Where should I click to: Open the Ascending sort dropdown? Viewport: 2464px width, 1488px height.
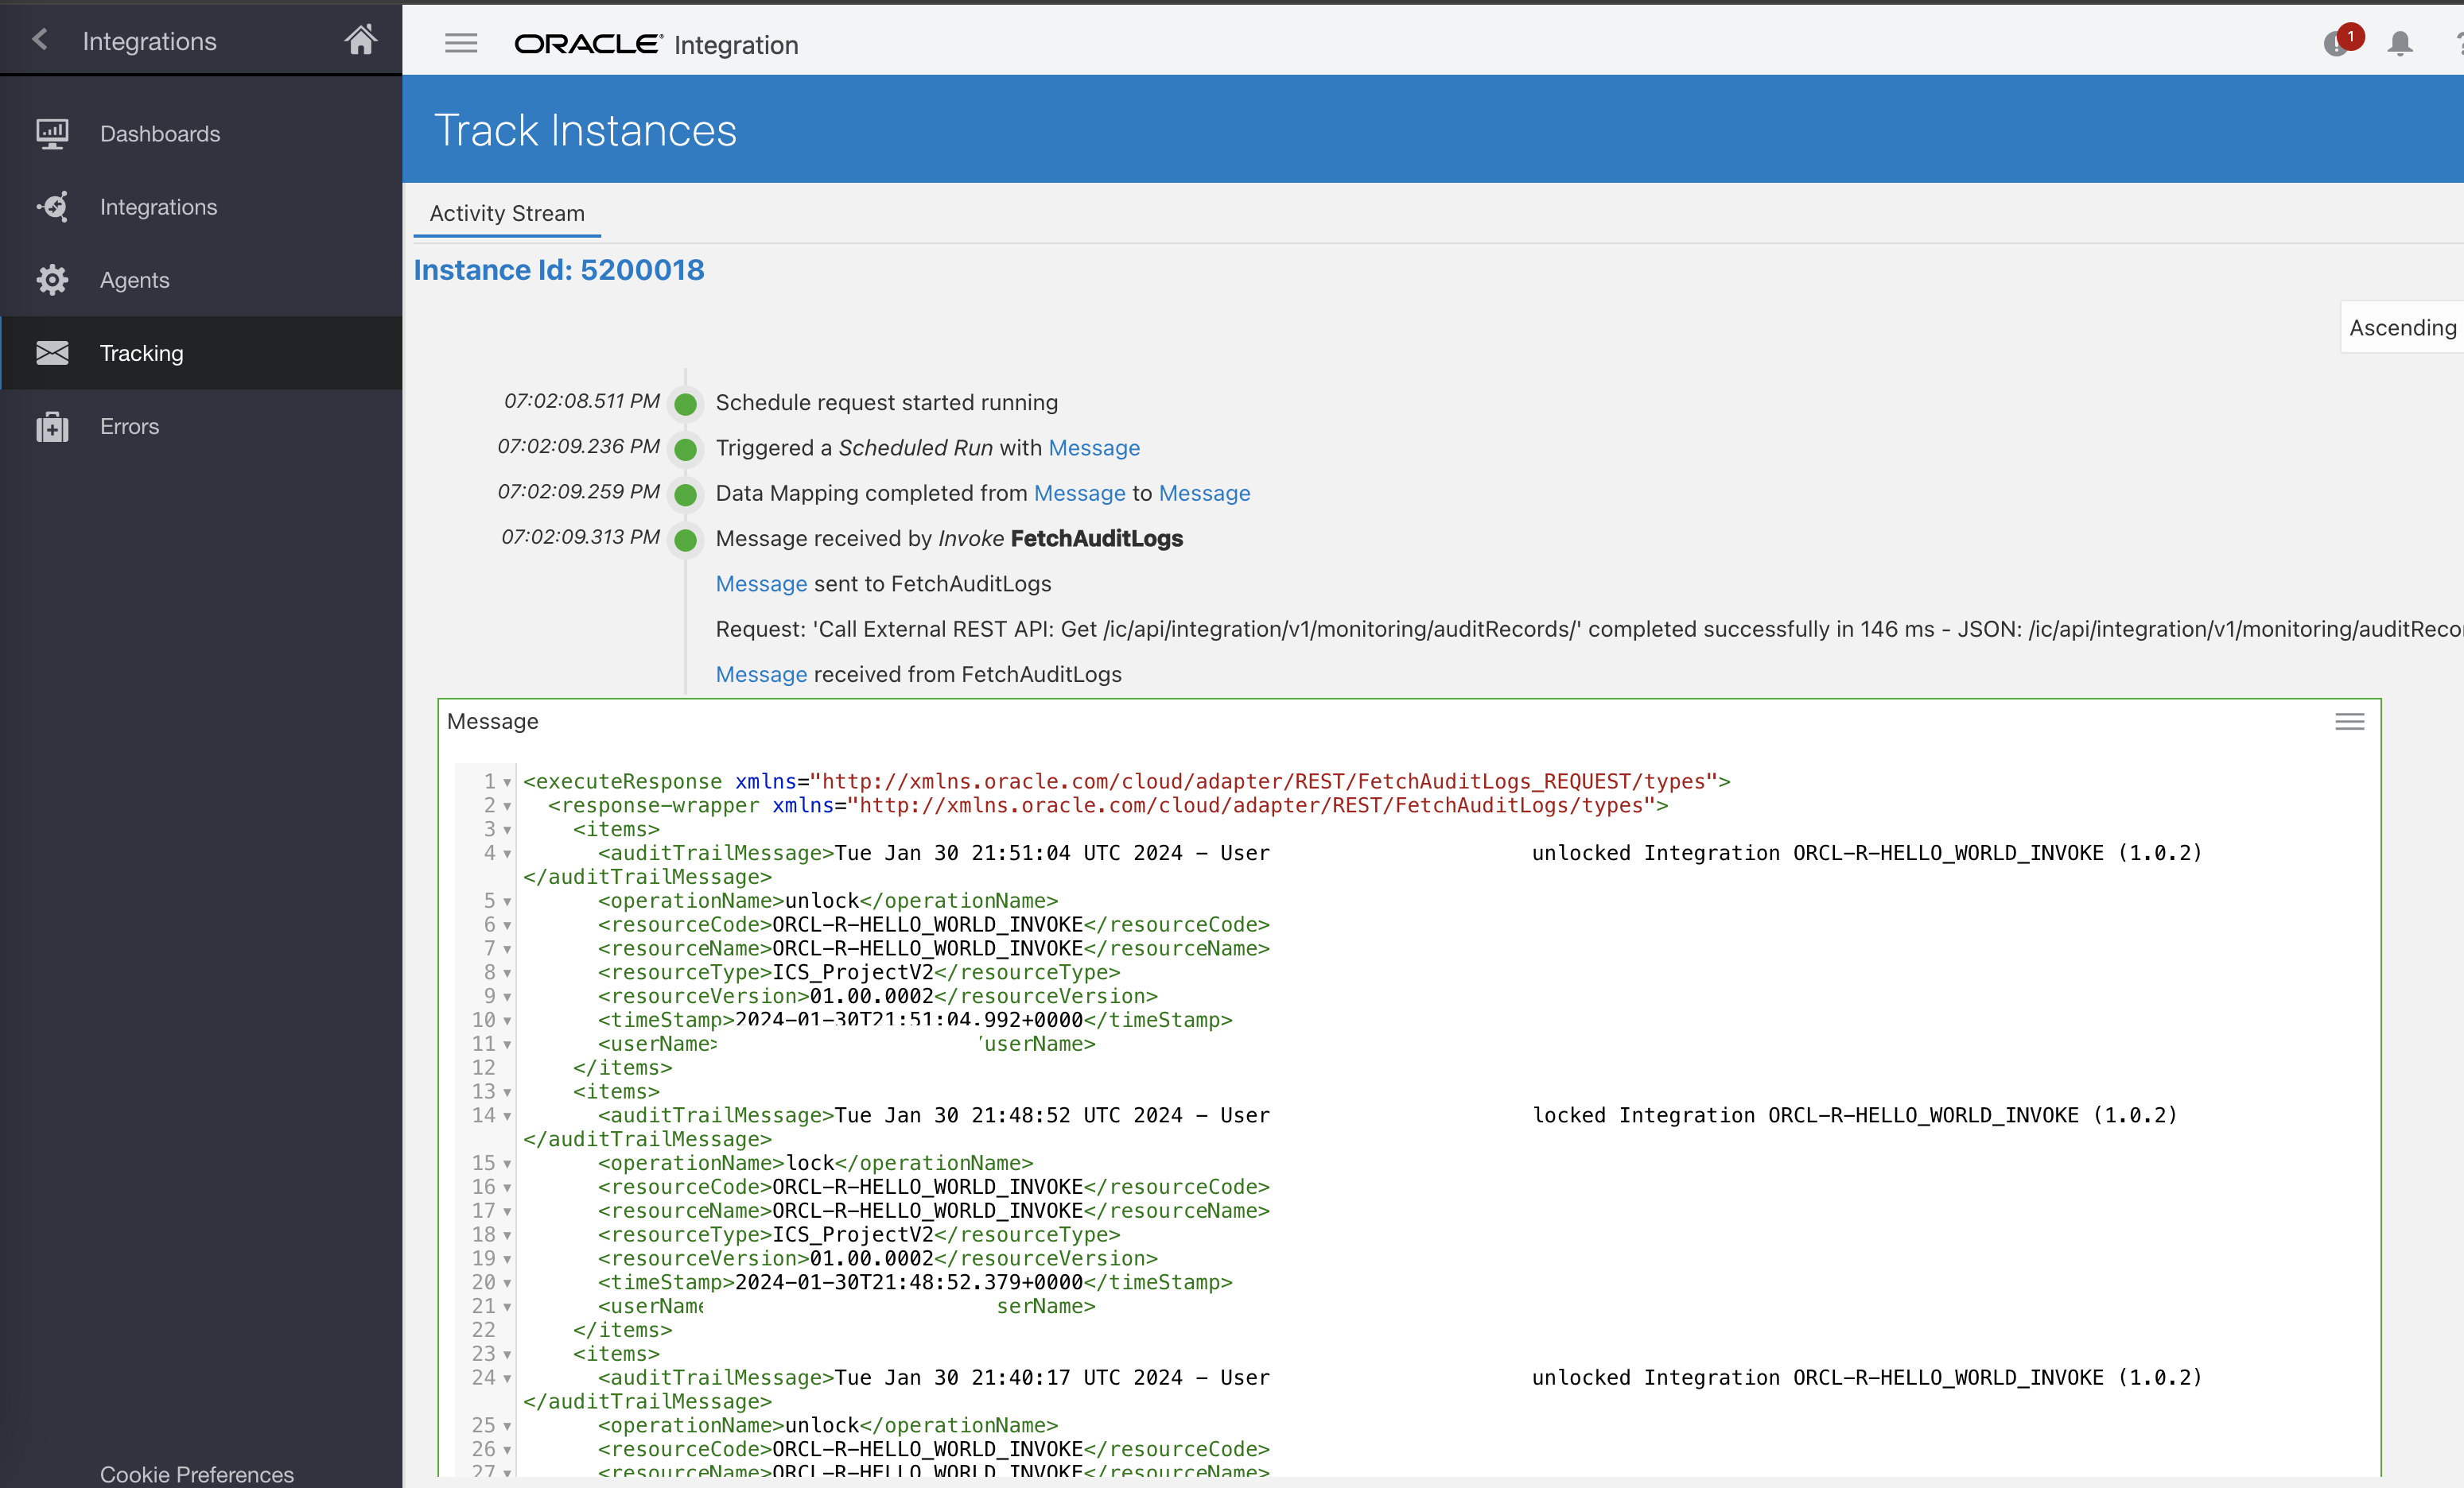pos(2402,327)
